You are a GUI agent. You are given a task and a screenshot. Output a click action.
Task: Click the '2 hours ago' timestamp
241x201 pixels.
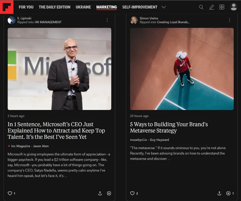pyautogui.click(x=16, y=116)
